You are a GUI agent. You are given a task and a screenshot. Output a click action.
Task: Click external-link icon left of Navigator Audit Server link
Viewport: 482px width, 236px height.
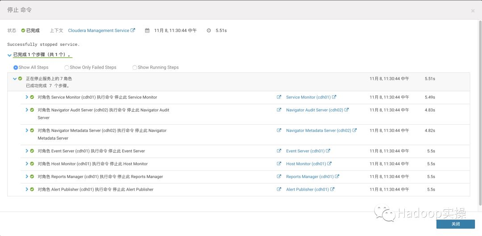[279, 110]
